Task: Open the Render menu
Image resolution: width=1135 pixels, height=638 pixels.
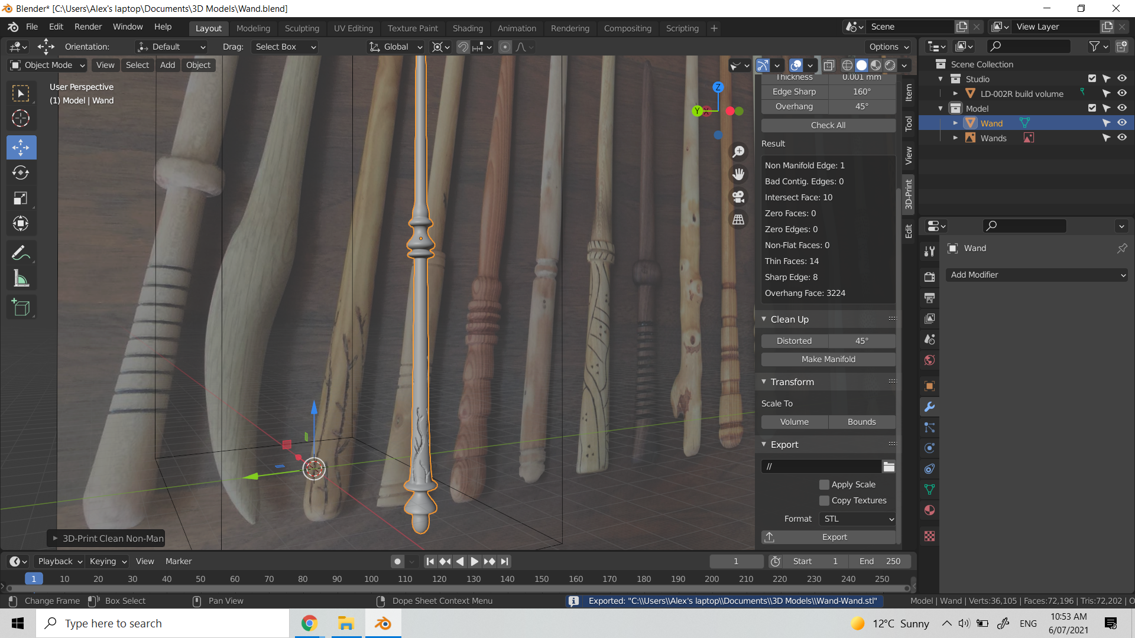Action: [x=88, y=27]
